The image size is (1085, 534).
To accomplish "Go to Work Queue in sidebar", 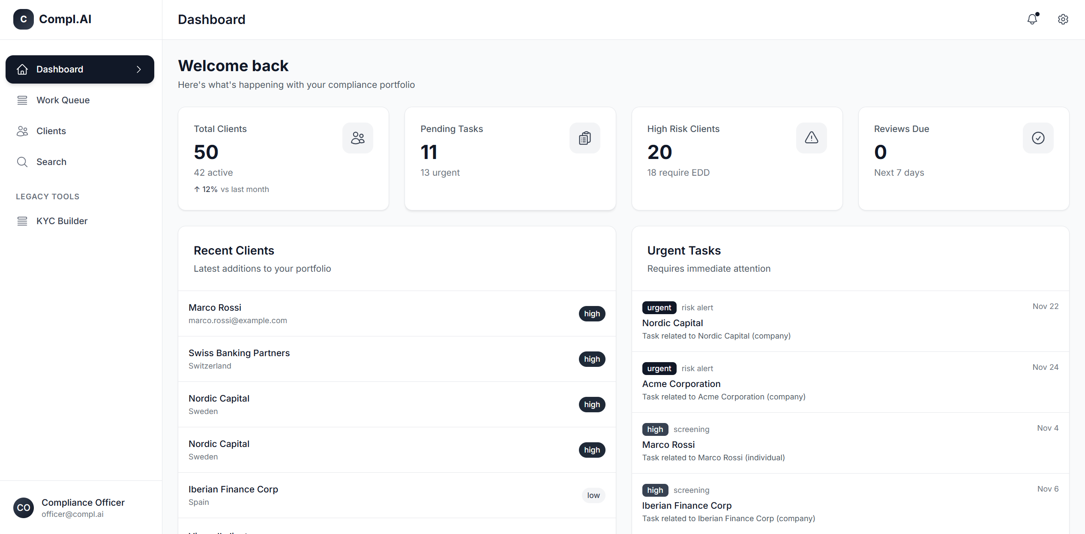I will tap(63, 100).
